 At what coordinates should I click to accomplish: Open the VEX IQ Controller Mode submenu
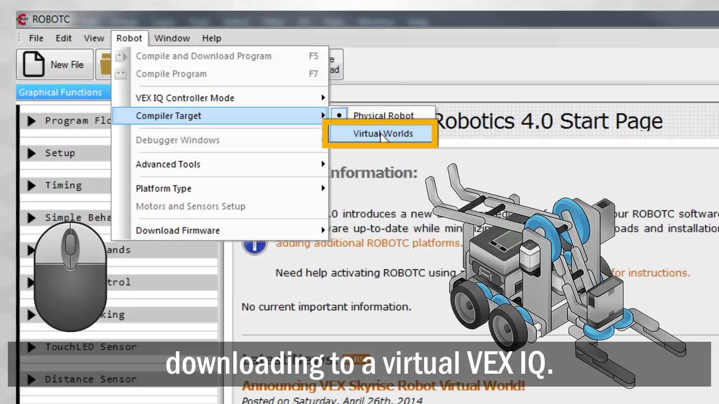point(220,98)
